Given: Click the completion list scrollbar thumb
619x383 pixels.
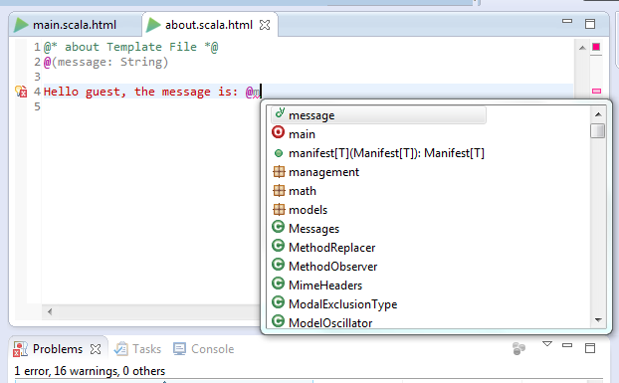Looking at the screenshot, I should (x=598, y=131).
